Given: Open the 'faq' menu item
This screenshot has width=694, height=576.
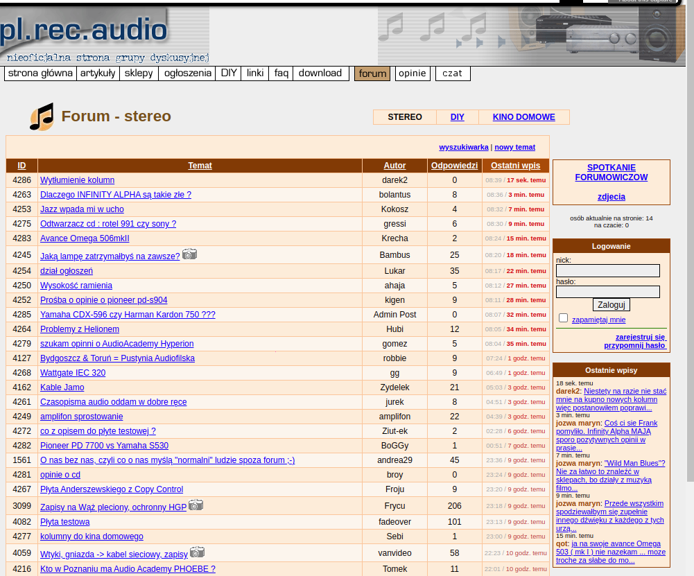Looking at the screenshot, I should coord(281,73).
